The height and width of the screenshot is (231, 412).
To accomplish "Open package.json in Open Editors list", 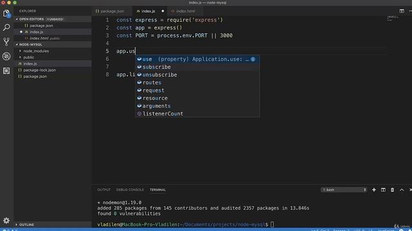I will tap(53, 26).
